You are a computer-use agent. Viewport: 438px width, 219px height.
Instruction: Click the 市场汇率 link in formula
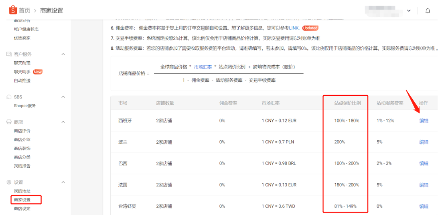203,67
